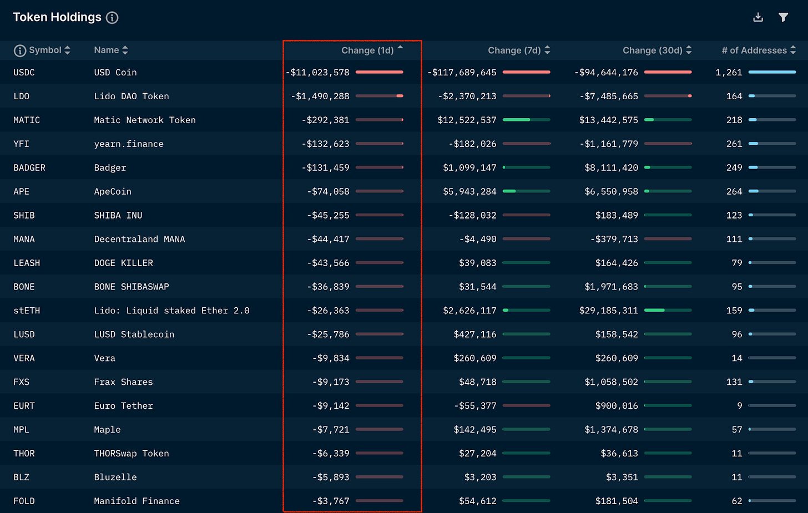Click the USD Coin name
Screen dimensions: 808x513
point(115,73)
